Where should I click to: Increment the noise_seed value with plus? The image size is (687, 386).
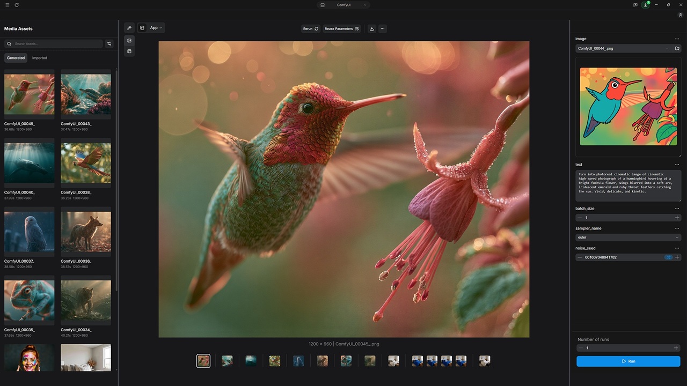tap(677, 257)
